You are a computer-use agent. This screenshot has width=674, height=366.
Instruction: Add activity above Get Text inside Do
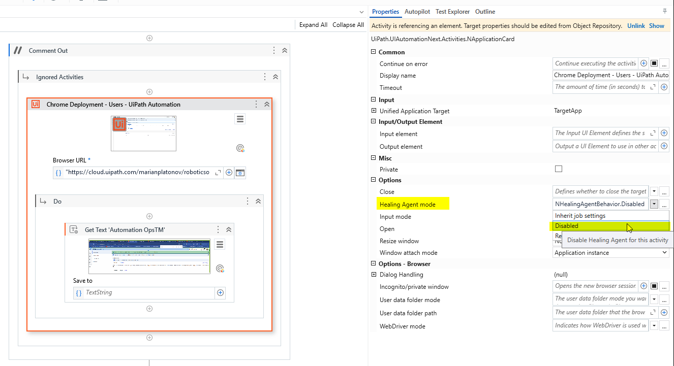click(x=149, y=216)
